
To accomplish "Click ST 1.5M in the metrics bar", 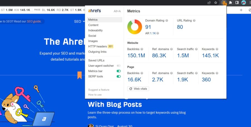I will 7,10.
